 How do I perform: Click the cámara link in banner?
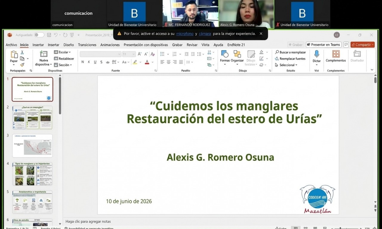pyautogui.click(x=205, y=34)
